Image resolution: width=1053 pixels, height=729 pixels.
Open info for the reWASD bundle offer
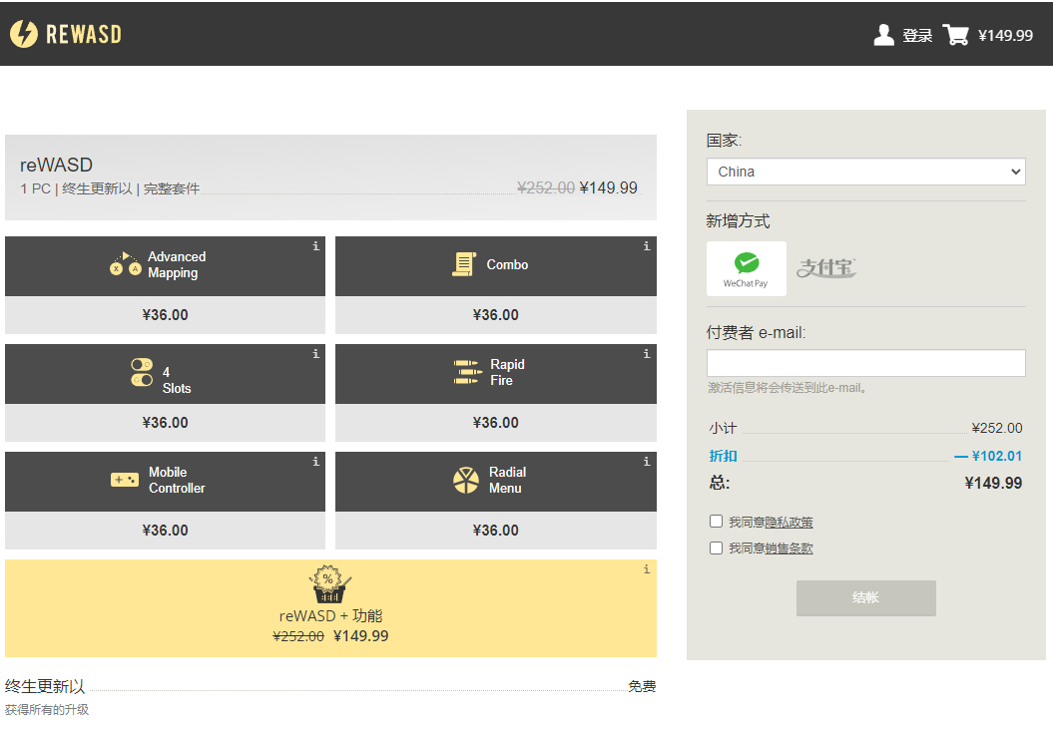[x=647, y=569]
